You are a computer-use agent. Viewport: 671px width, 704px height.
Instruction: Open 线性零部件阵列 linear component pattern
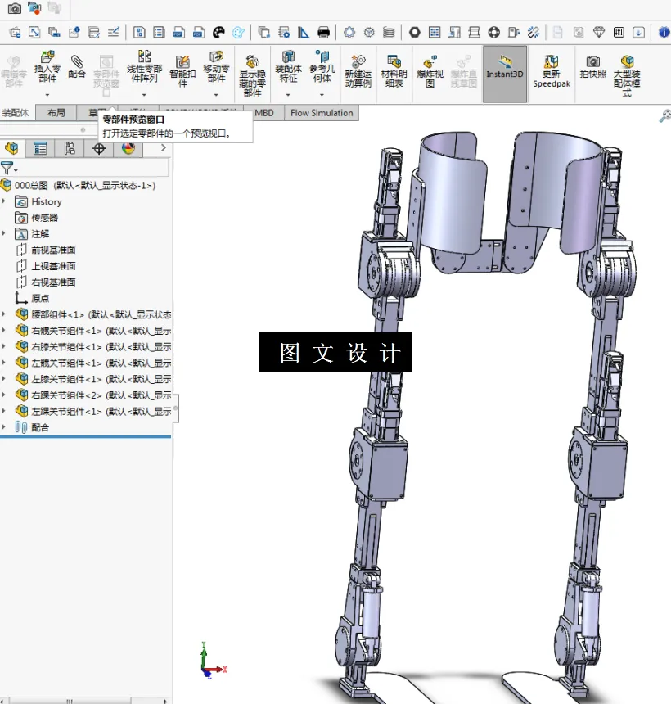click(145, 67)
